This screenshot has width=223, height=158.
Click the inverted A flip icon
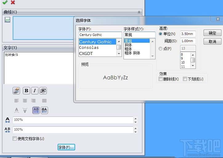click(25, 110)
